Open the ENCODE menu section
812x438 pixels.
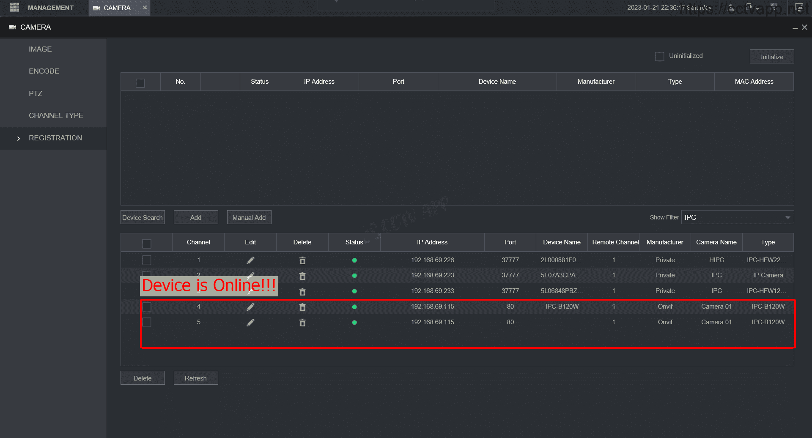pos(44,71)
